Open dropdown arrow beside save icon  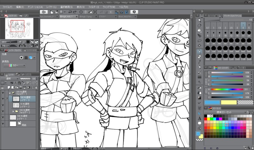click(65, 12)
